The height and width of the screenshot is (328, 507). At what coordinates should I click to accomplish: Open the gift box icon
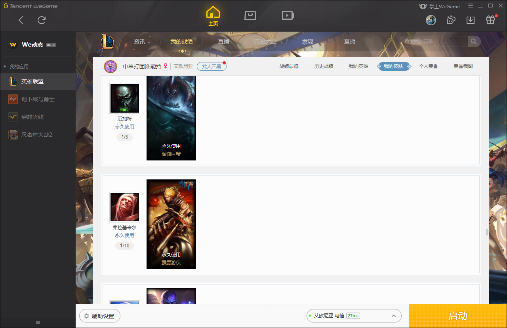click(x=490, y=20)
